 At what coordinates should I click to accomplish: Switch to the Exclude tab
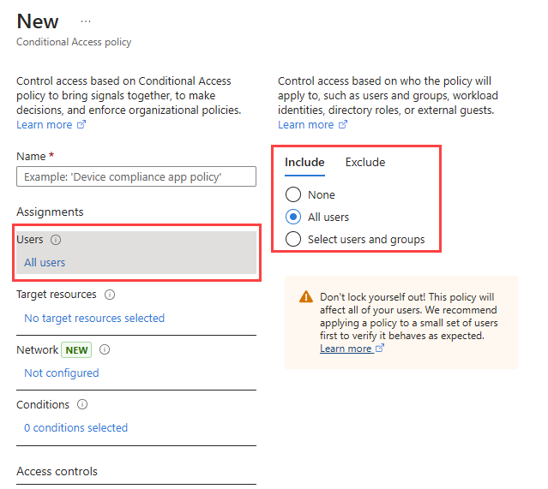(x=365, y=163)
